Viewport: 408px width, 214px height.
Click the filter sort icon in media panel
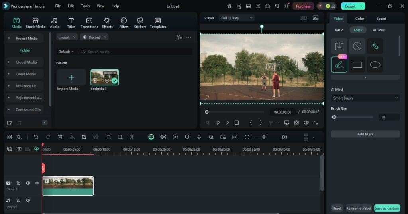(179, 37)
